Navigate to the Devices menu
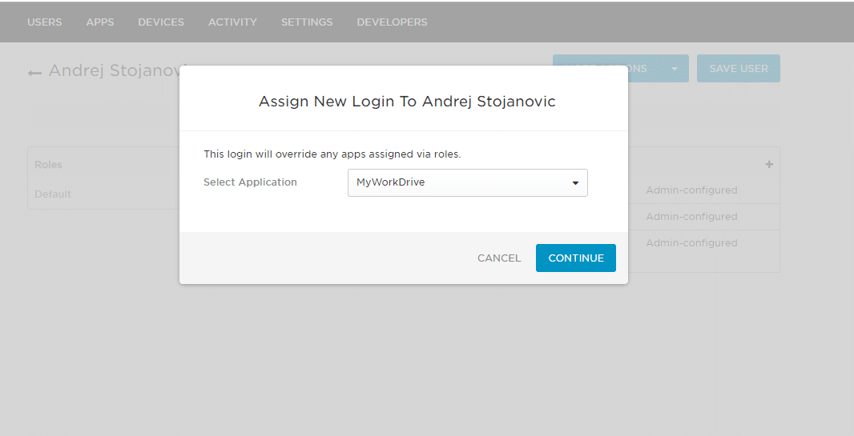The image size is (854, 436). pyautogui.click(x=161, y=22)
